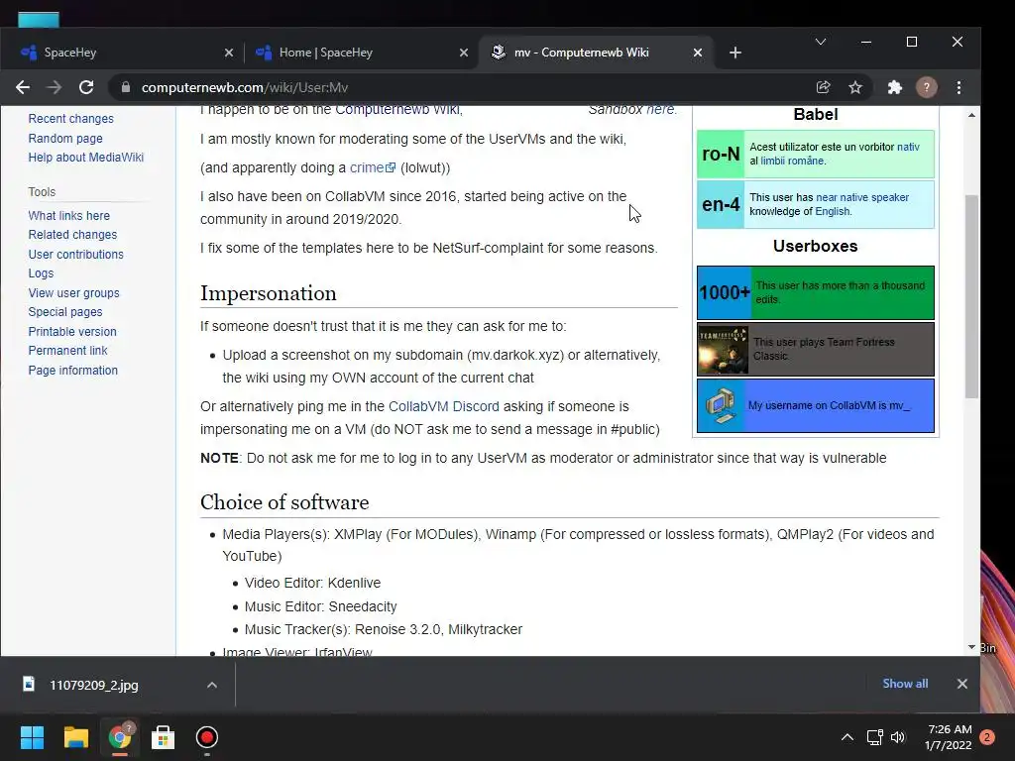Click near native speaker link
1015x761 pixels.
pyautogui.click(x=862, y=197)
